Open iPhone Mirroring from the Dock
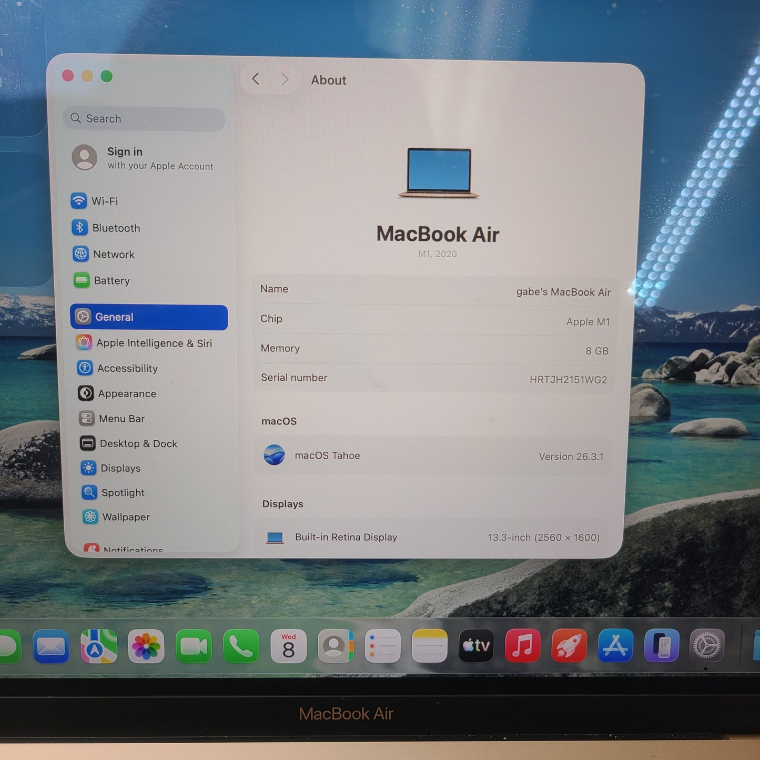The width and height of the screenshot is (760, 760). [662, 645]
